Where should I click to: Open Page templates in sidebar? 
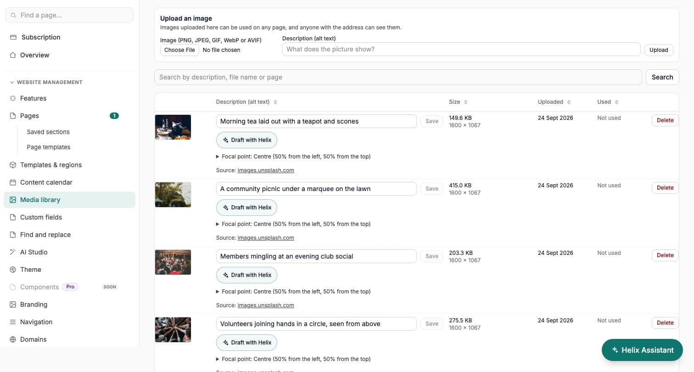click(x=49, y=147)
